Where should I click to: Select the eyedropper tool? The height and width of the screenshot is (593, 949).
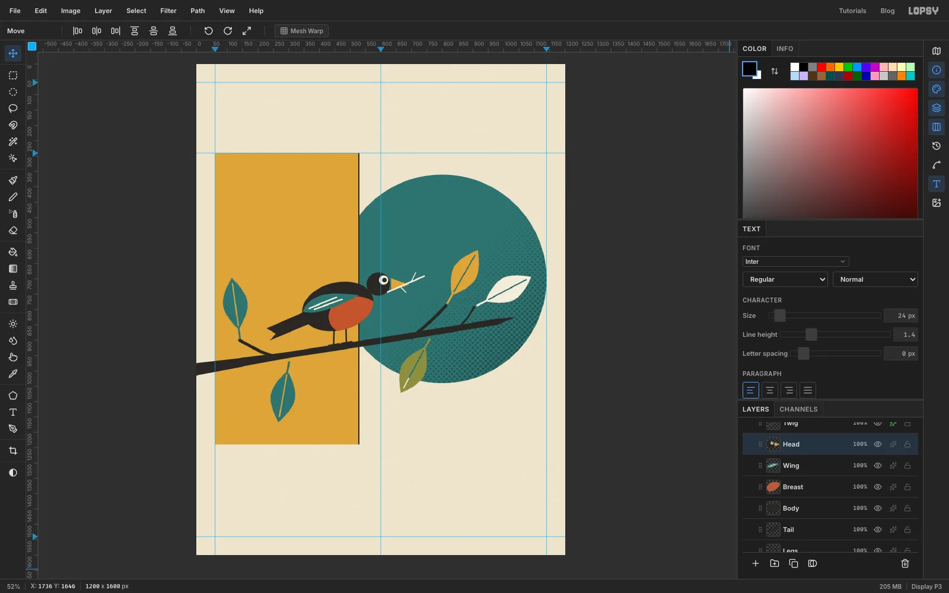pos(13,374)
